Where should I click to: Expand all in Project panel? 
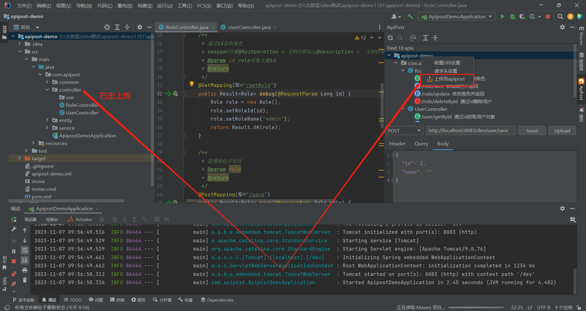pyautogui.click(x=117, y=27)
